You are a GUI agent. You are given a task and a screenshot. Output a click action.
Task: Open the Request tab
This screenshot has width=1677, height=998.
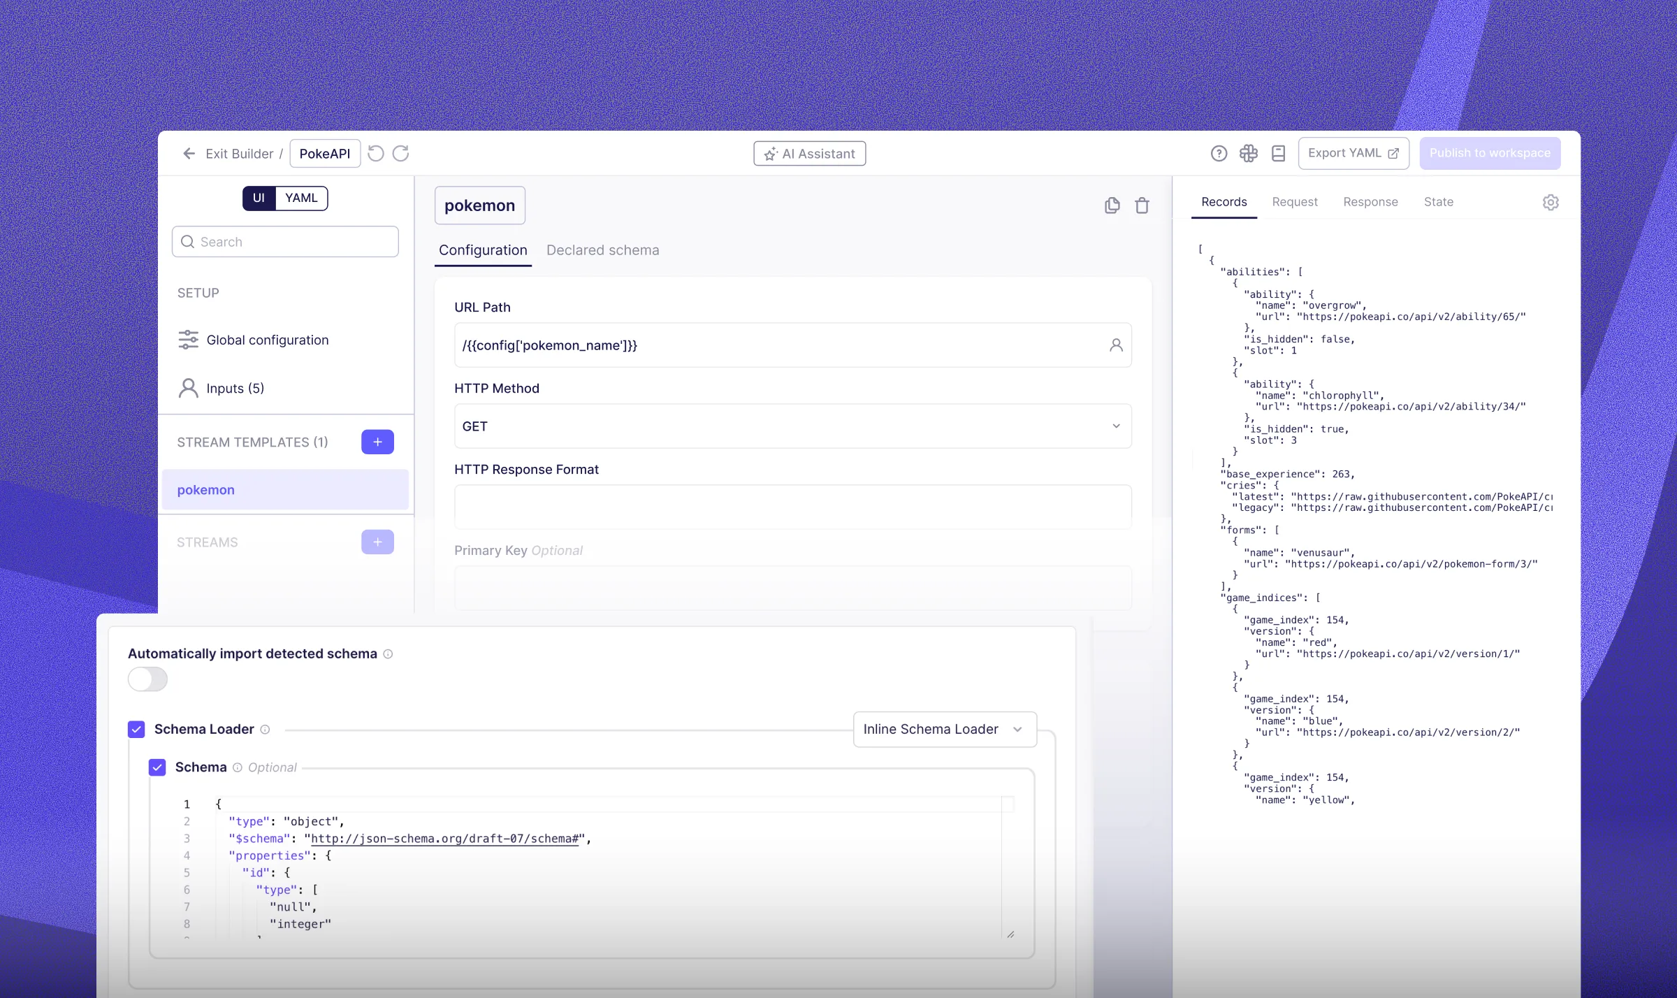[1295, 202]
